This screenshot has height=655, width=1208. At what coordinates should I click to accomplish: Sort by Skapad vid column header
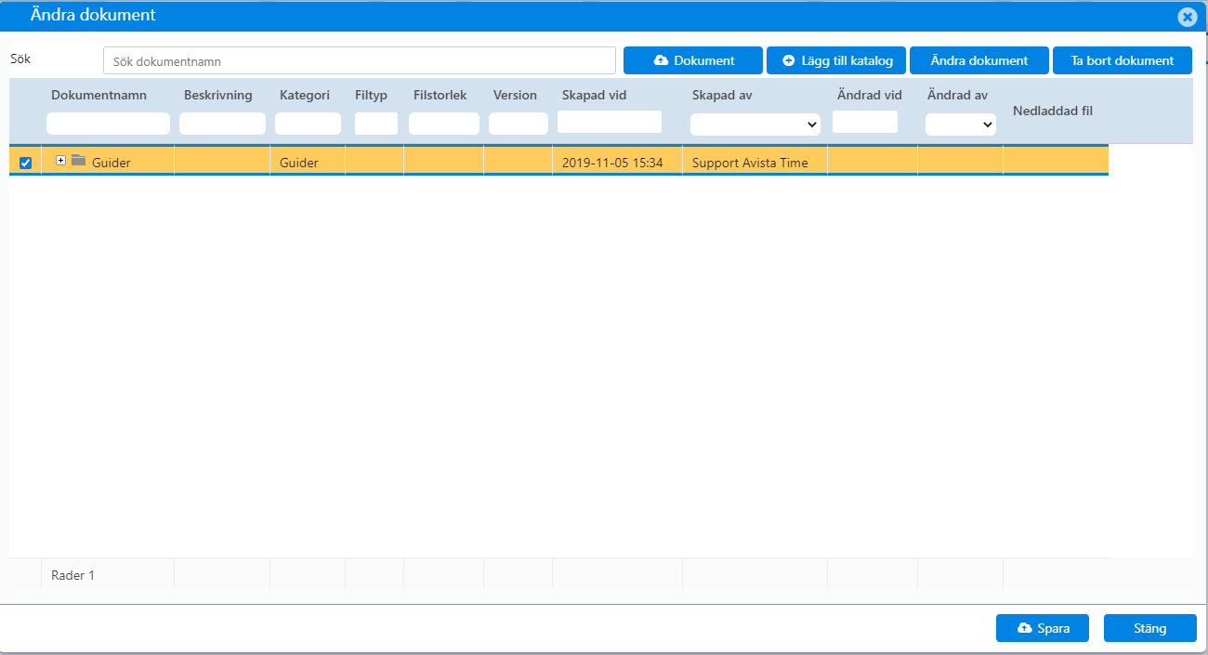(x=594, y=95)
